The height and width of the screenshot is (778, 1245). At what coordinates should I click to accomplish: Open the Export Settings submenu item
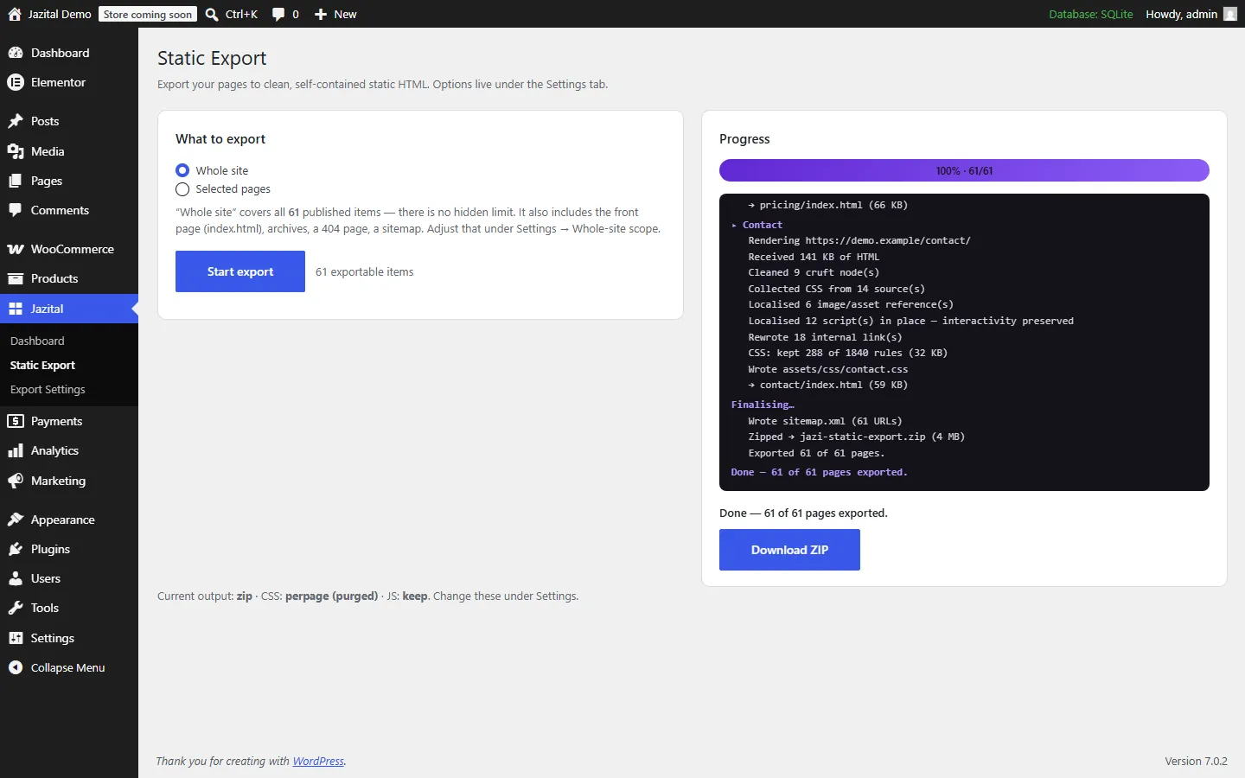click(x=48, y=389)
